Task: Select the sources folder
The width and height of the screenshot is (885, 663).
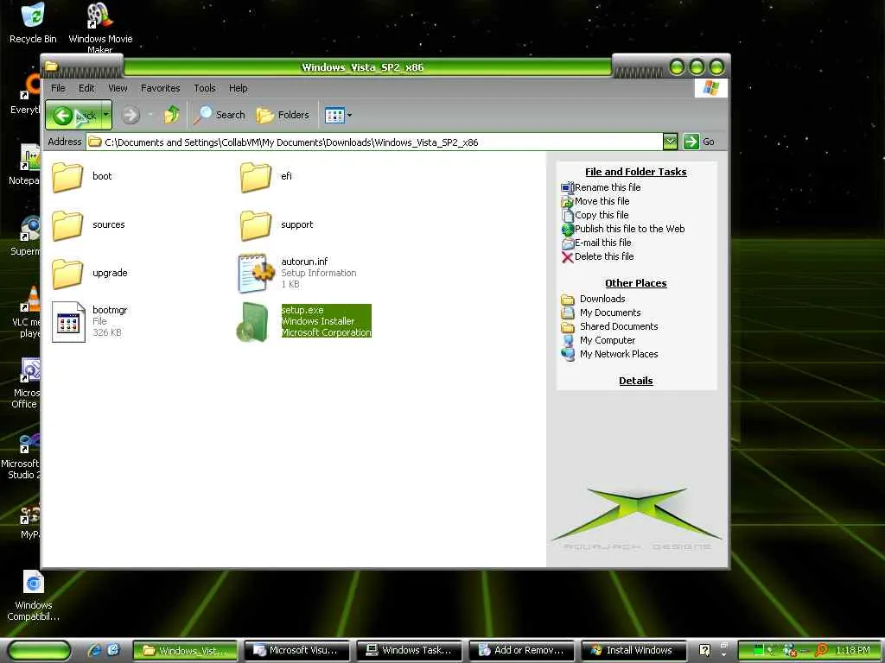Action: pyautogui.click(x=89, y=225)
